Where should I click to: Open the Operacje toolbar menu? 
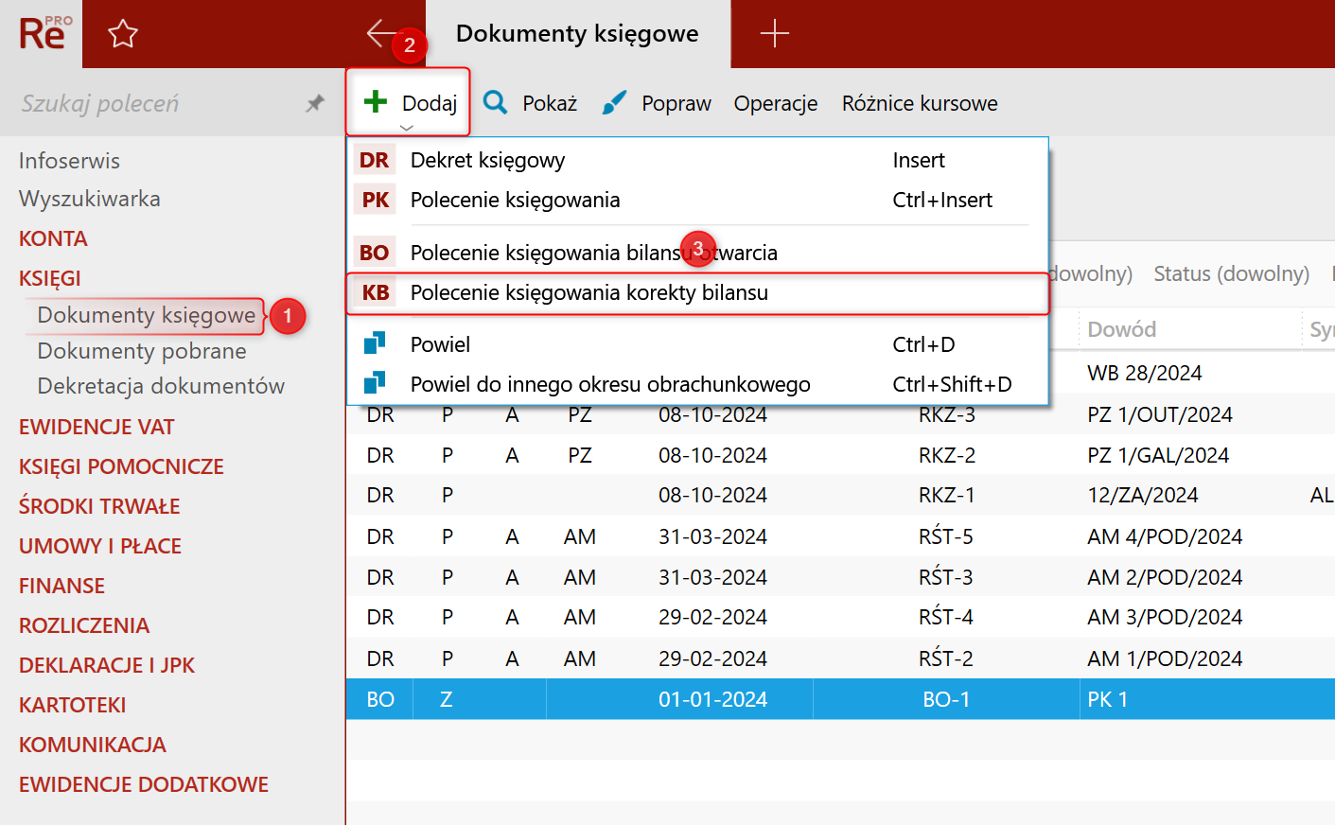pyautogui.click(x=776, y=103)
